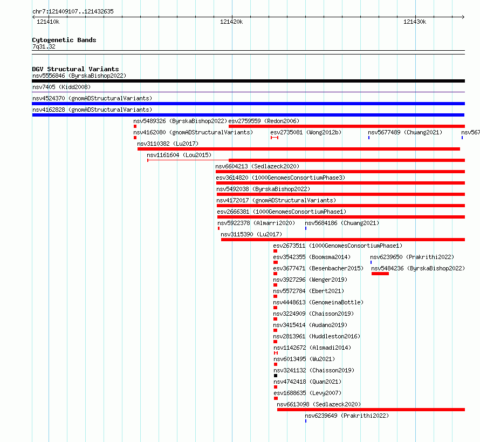Select the red nsv3110382 variant bar
This screenshot has width=480, height=442.
coord(299,149)
